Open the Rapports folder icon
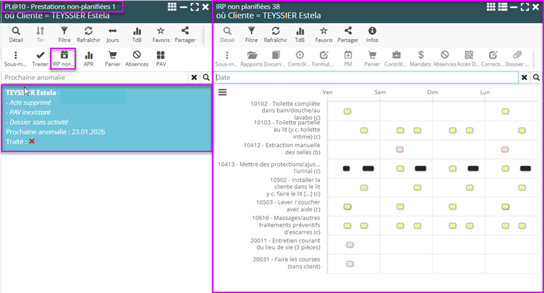Image resolution: width=544 pixels, height=293 pixels. [x=252, y=58]
